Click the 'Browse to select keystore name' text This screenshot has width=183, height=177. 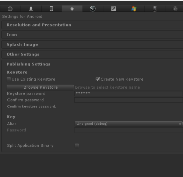click(107, 87)
